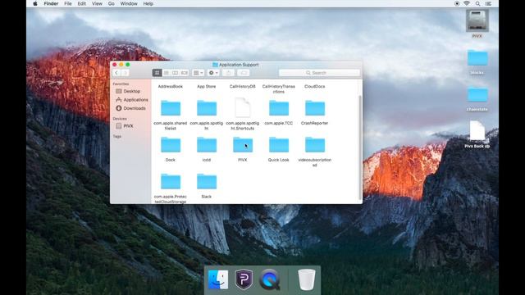Viewport: 525px width, 295px height.
Task: Launch Finder from the Dock
Action: 218,279
